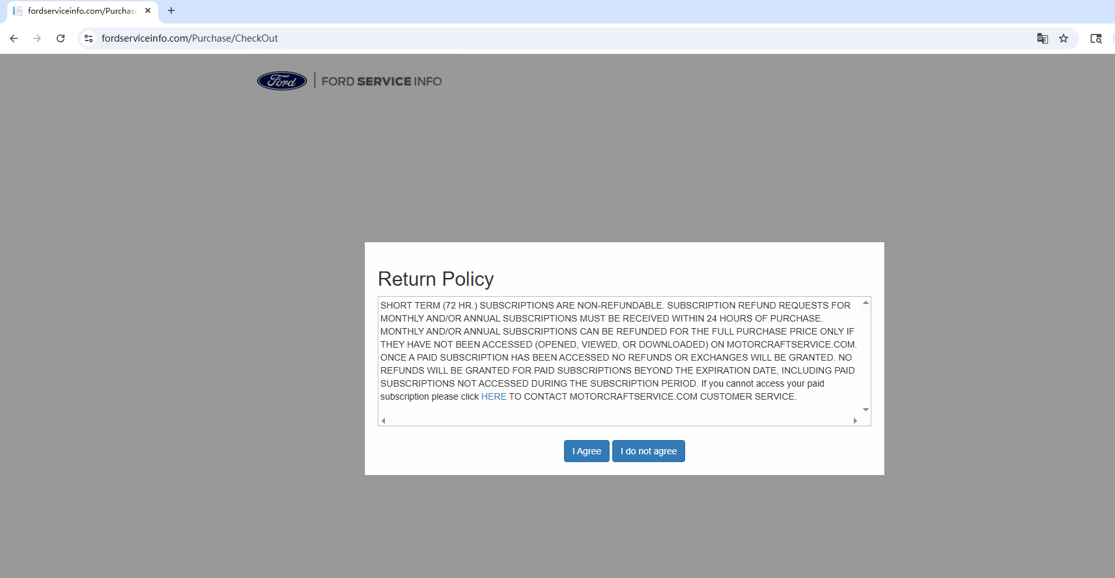Click the policy box scroll up arrow
The height and width of the screenshot is (578, 1115).
click(x=866, y=303)
